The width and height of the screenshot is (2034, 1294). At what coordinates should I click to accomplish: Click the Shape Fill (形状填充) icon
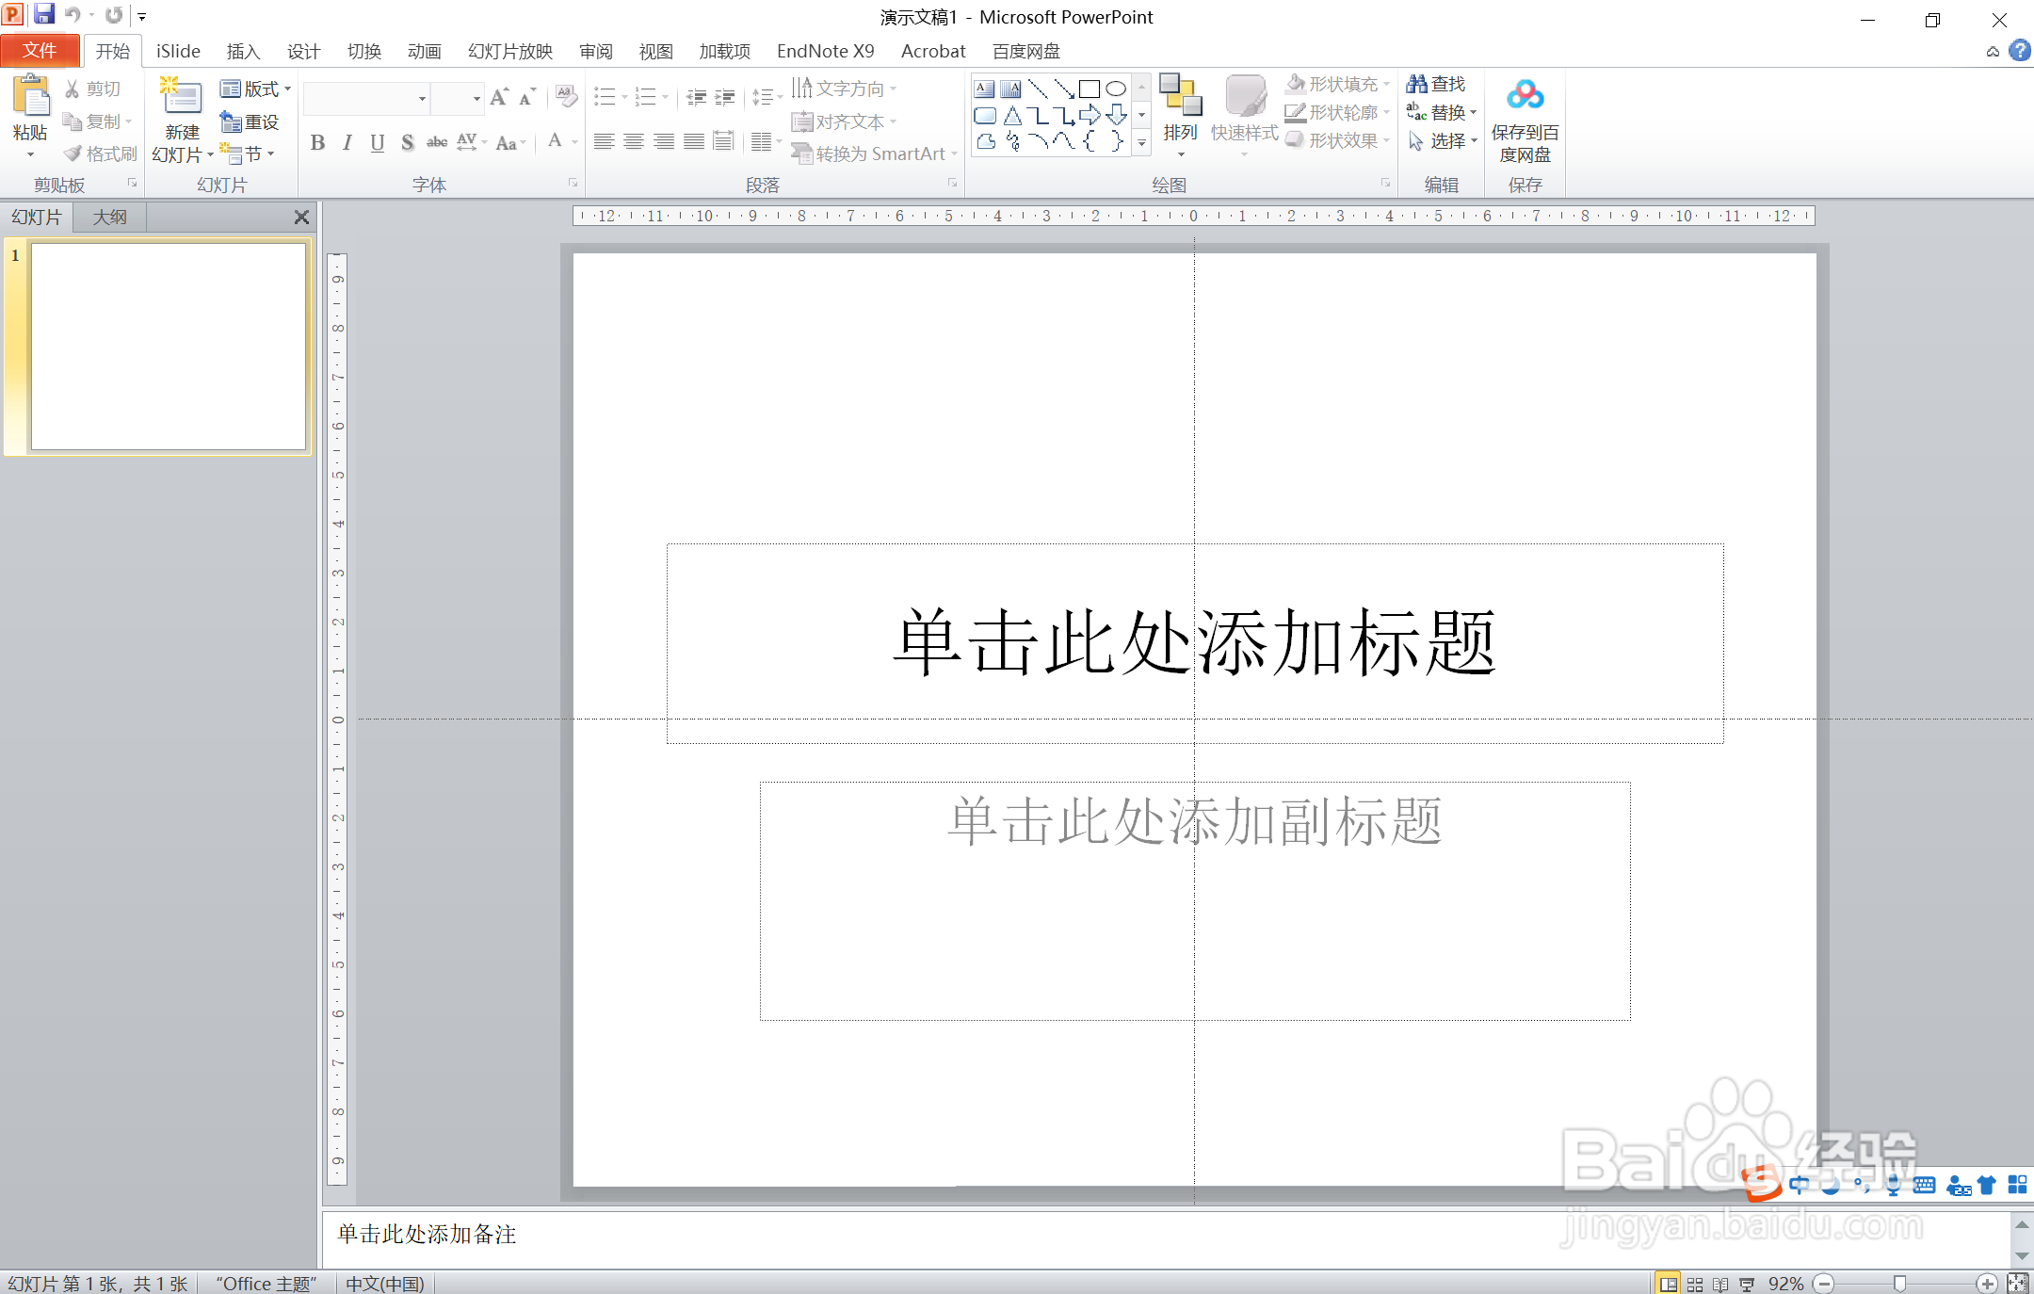click(x=1297, y=83)
